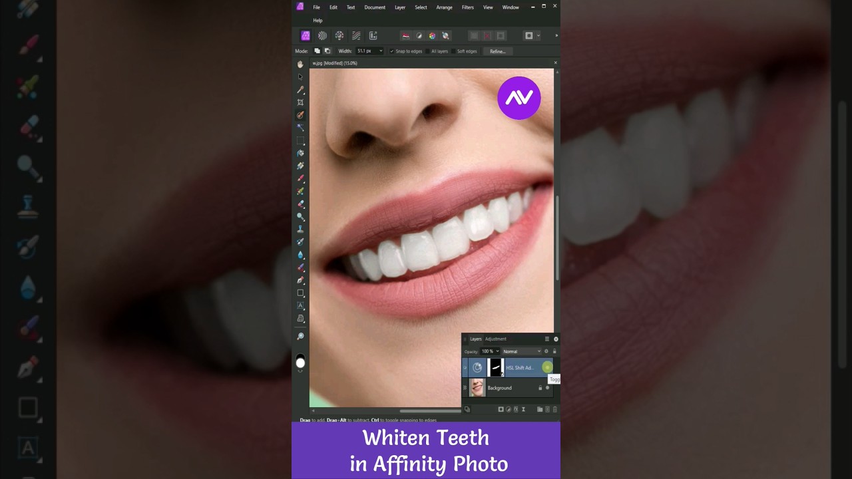Select the Crop tool
The width and height of the screenshot is (852, 479).
(300, 102)
